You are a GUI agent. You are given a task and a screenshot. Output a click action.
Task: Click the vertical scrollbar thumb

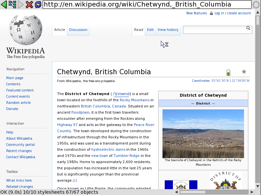pyautogui.click(x=258, y=20)
